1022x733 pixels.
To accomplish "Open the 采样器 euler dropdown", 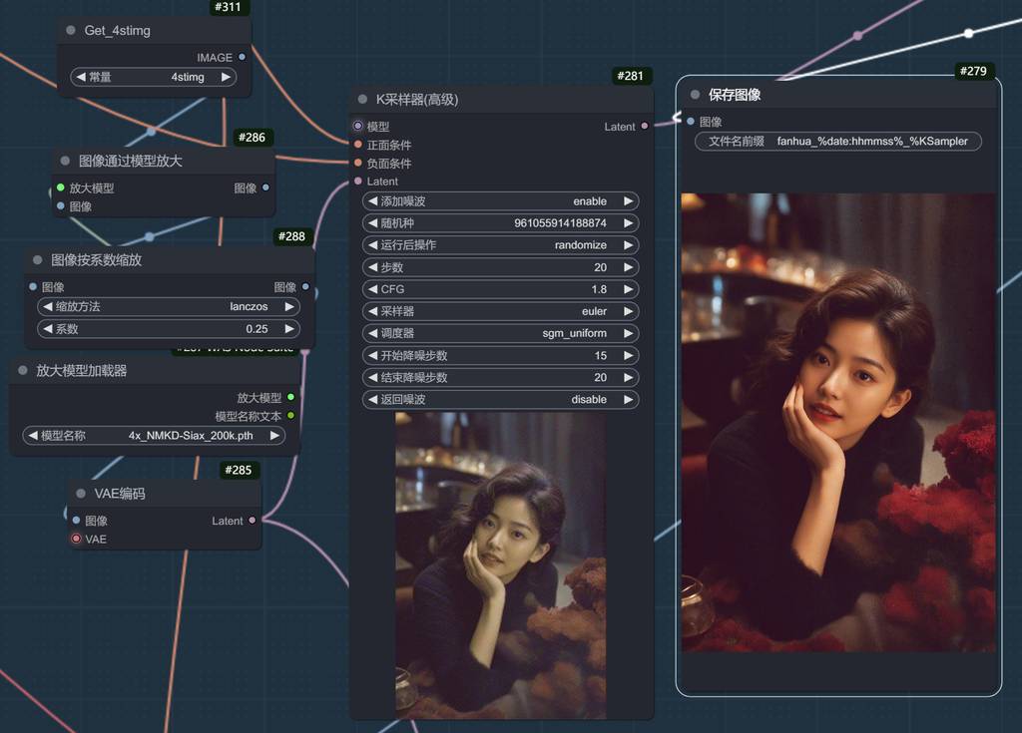I will click(x=501, y=311).
